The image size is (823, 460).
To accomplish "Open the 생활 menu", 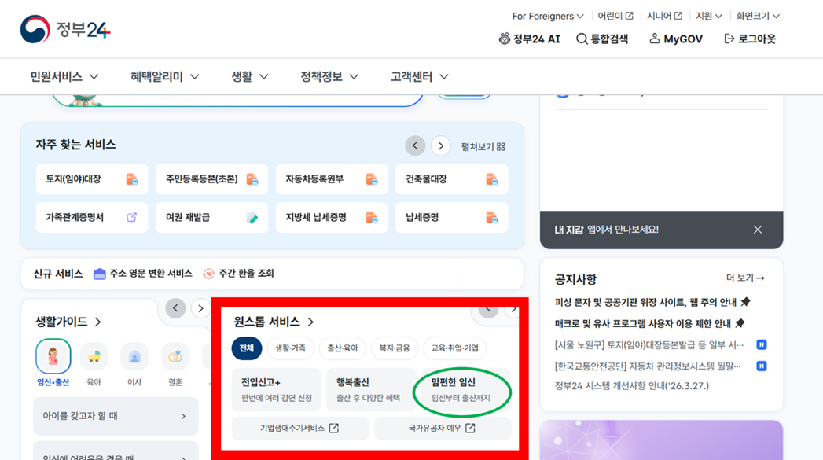I will click(250, 77).
